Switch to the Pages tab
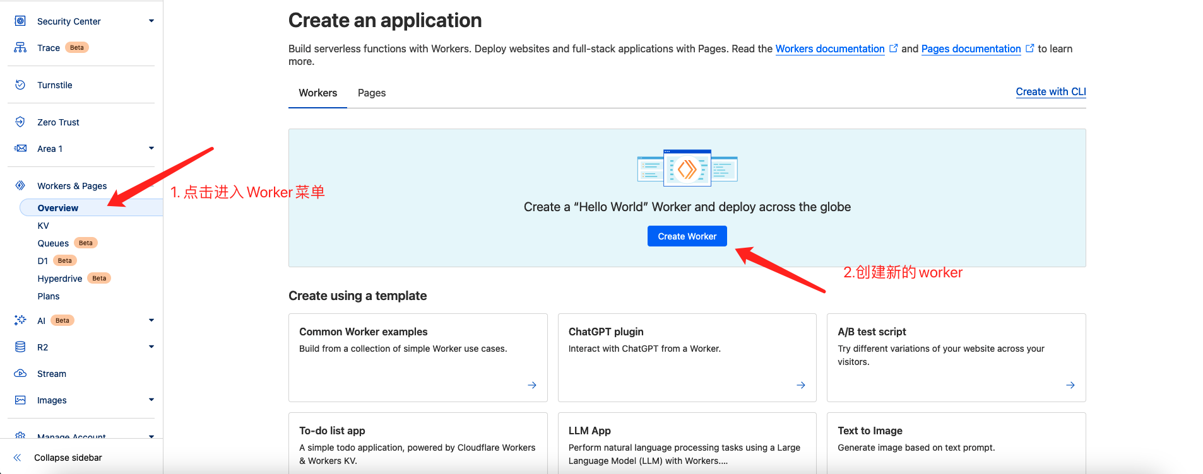 coord(371,93)
